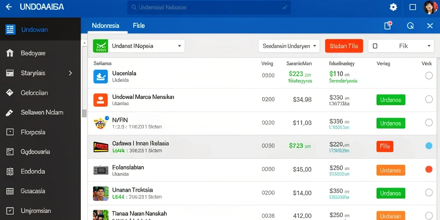Image resolution: width=440 pixels, height=220 pixels.
Task: Toggle the blue radio button for Oadawa I Inan Relasia
Action: coord(429,146)
